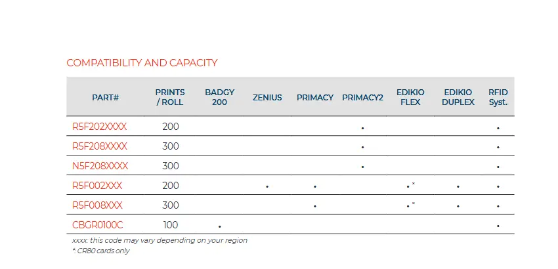
Task: Click the BADGY 200 dot for CBGR0100C
Action: (219, 226)
